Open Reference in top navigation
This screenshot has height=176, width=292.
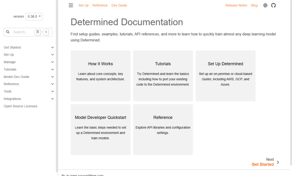click(x=100, y=5)
